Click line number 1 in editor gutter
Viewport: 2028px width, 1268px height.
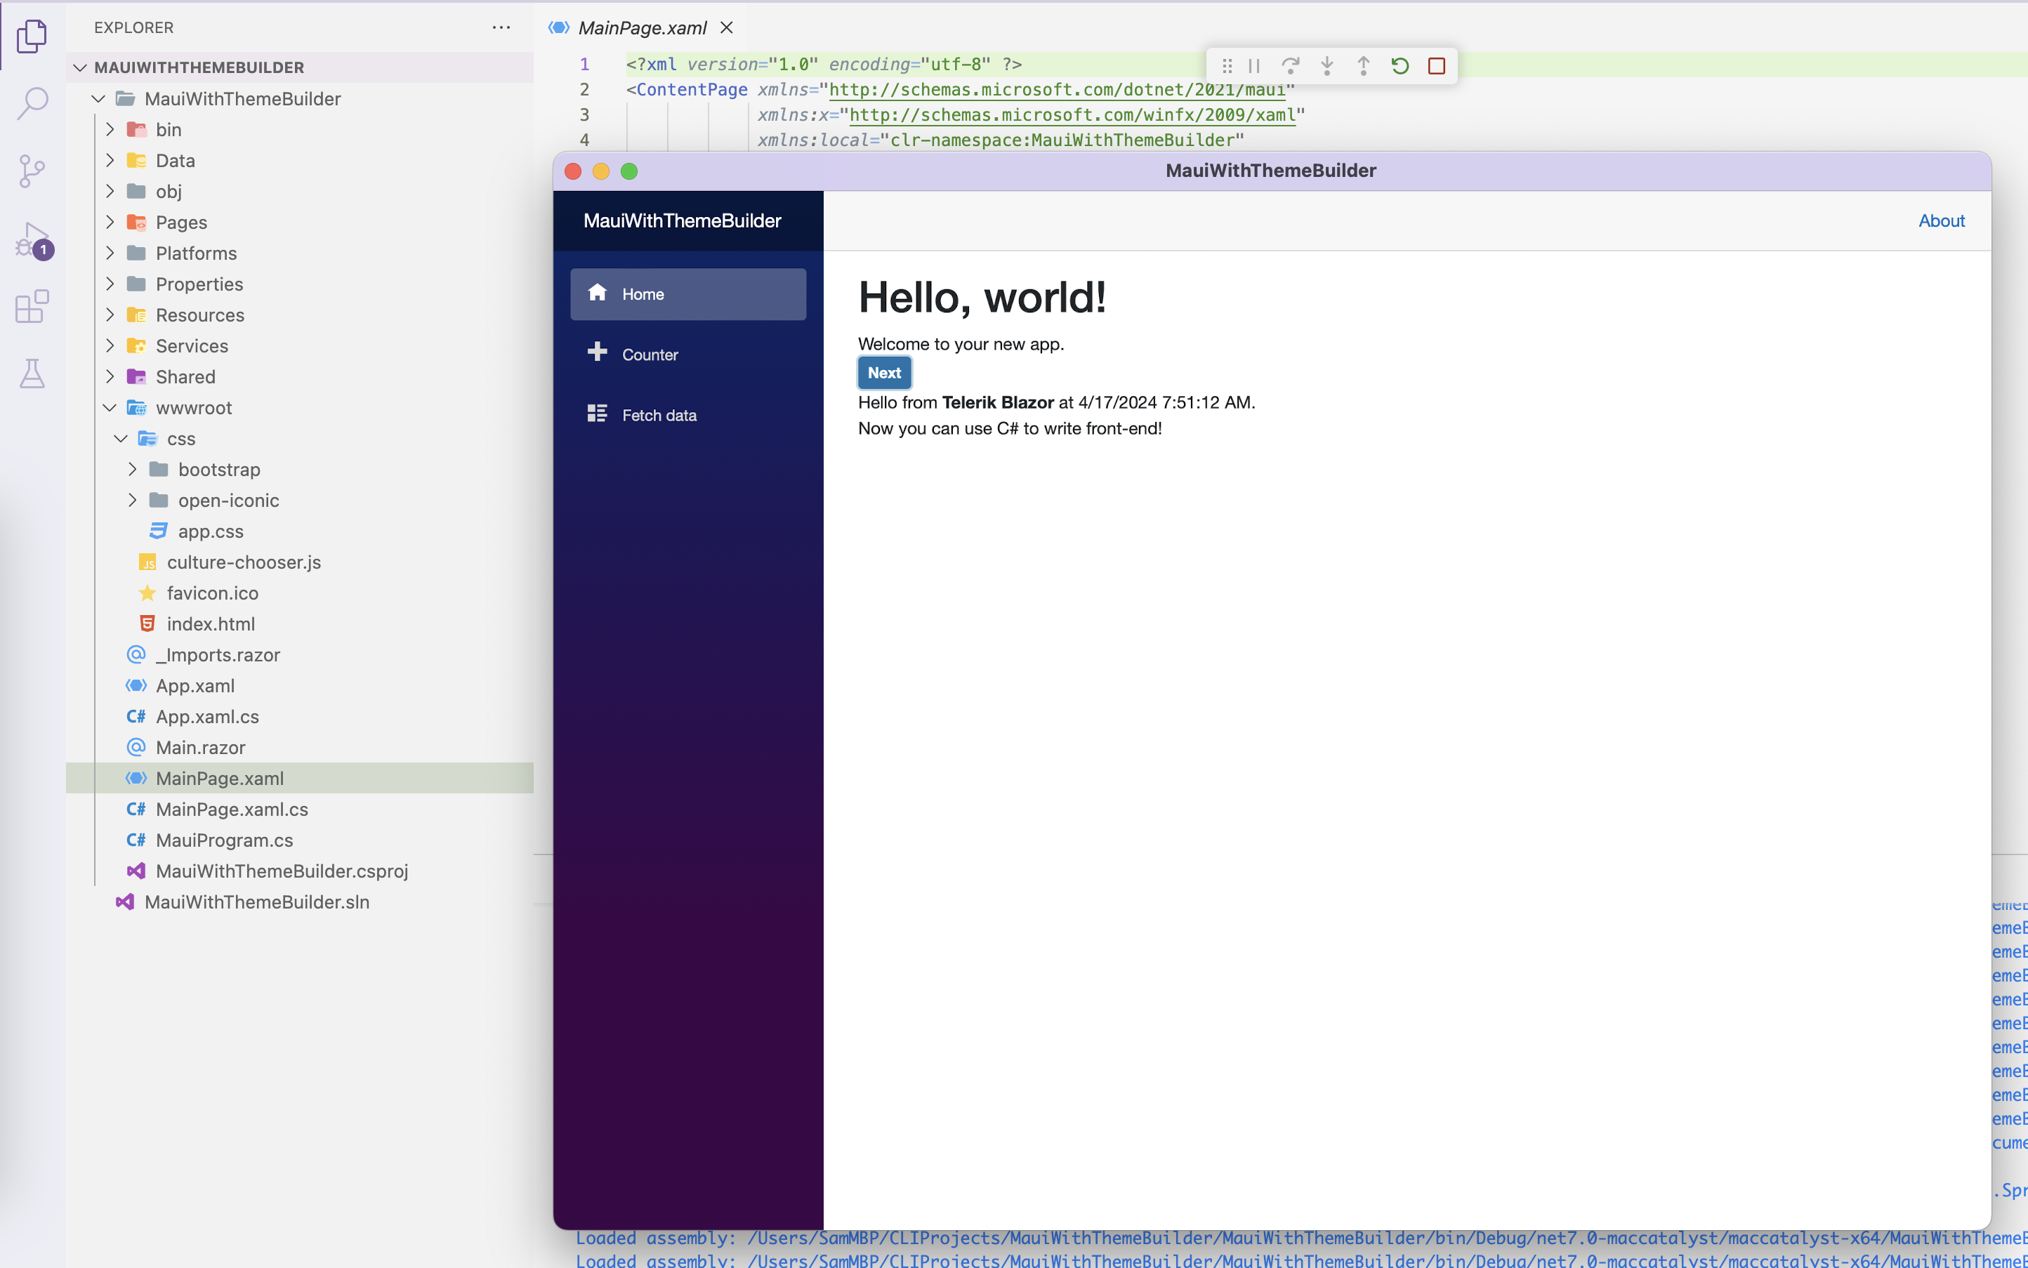click(584, 65)
